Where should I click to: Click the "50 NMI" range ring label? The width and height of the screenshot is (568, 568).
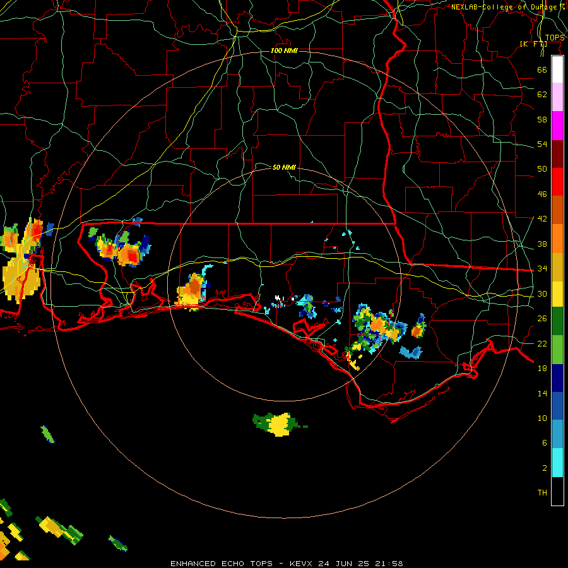click(285, 167)
